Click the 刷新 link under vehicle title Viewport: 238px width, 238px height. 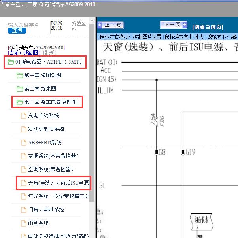49,53
